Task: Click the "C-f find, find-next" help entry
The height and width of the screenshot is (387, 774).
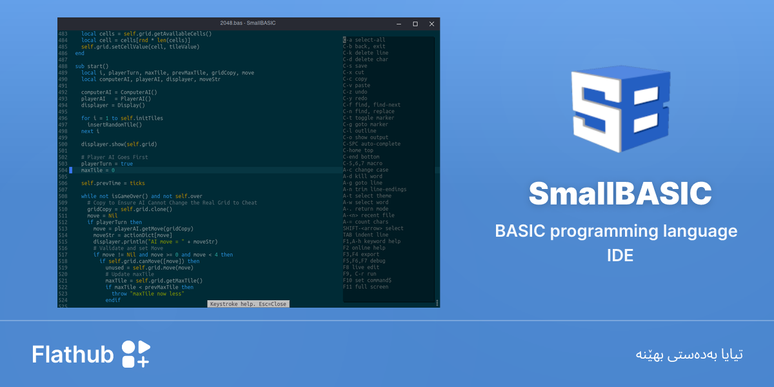Action: point(372,104)
